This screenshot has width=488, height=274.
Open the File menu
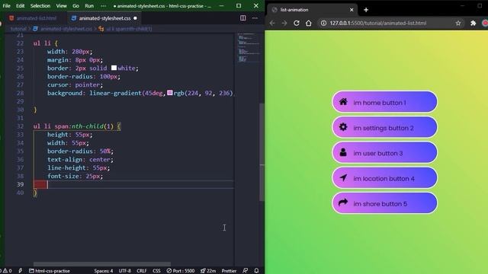click(6, 6)
